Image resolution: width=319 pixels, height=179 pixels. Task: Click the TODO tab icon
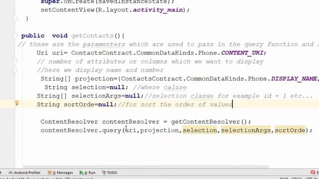click(x=104, y=173)
